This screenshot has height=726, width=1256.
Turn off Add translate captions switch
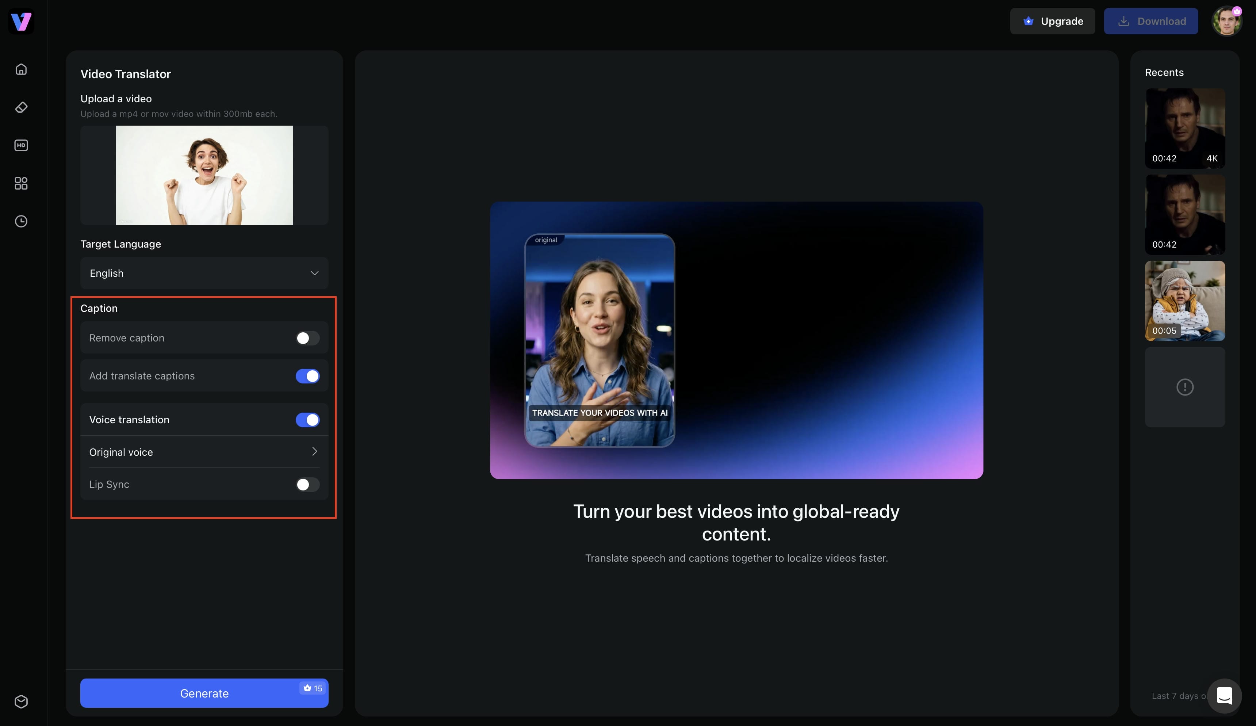(307, 376)
